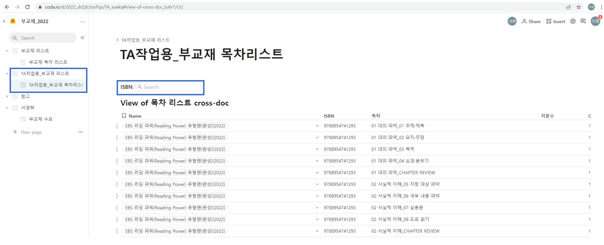
Task: Click the drag handle of the 03 목적 row
Action: tap(117, 149)
